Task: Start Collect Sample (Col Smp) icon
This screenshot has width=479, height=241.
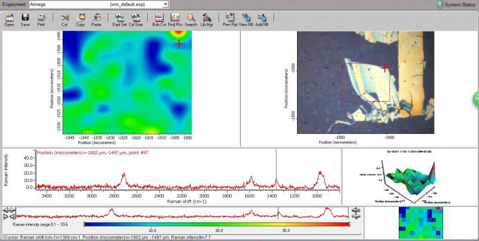Action: pos(136,20)
